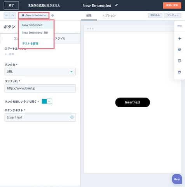Open the calendar sidebar icon
Image resolution: width=185 pixels, height=187 pixels.
180,72
